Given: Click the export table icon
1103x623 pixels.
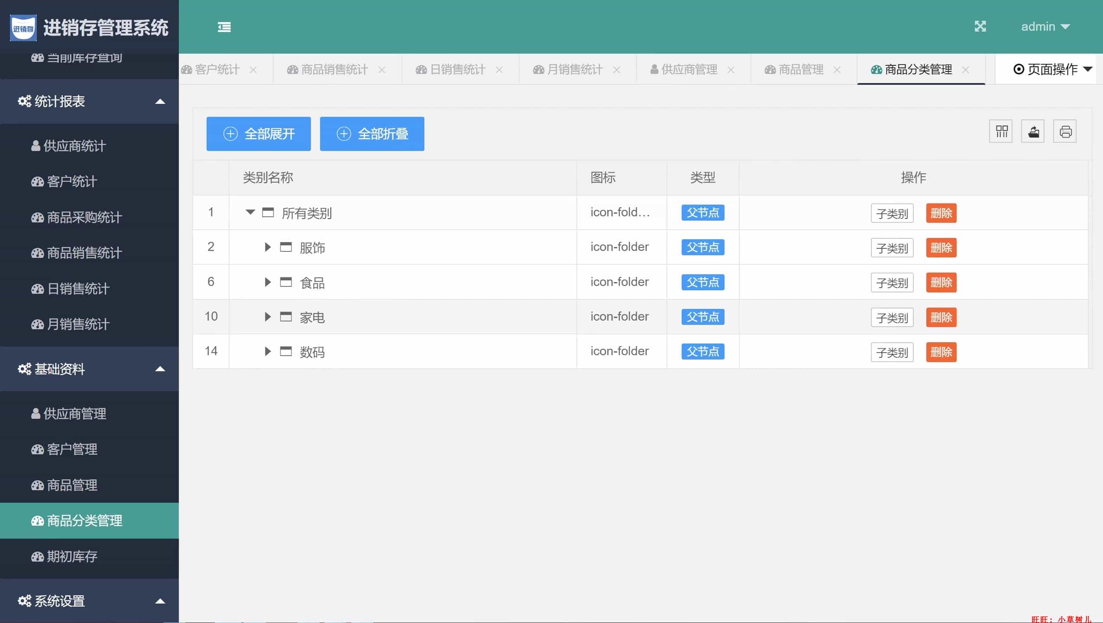Looking at the screenshot, I should tap(1033, 132).
